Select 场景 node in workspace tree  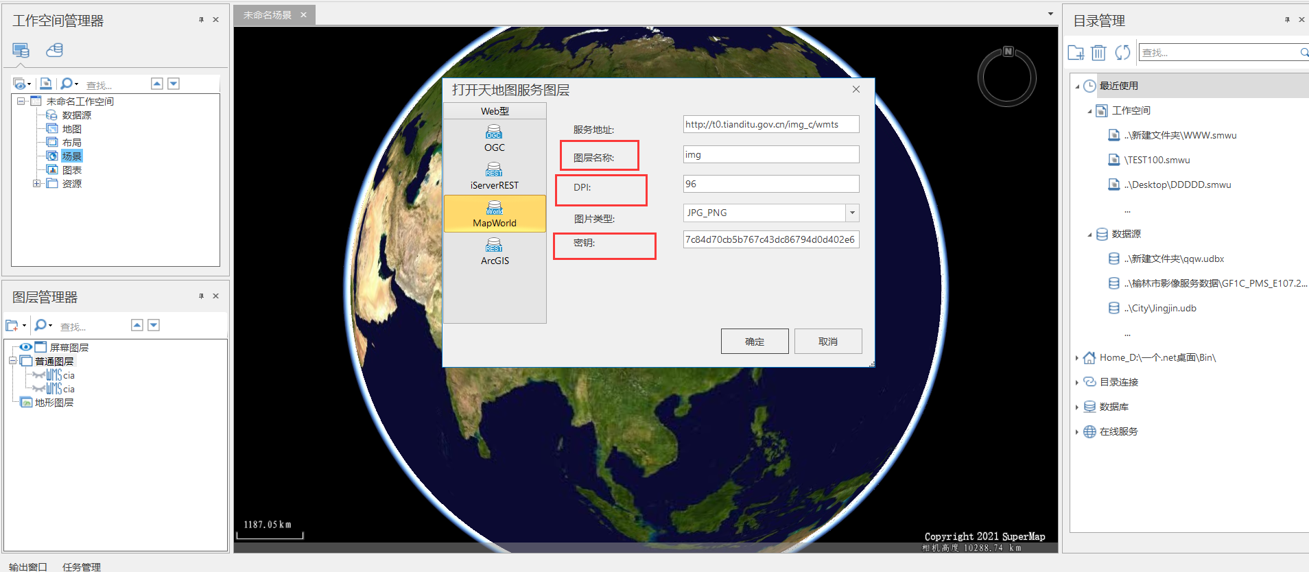click(72, 156)
